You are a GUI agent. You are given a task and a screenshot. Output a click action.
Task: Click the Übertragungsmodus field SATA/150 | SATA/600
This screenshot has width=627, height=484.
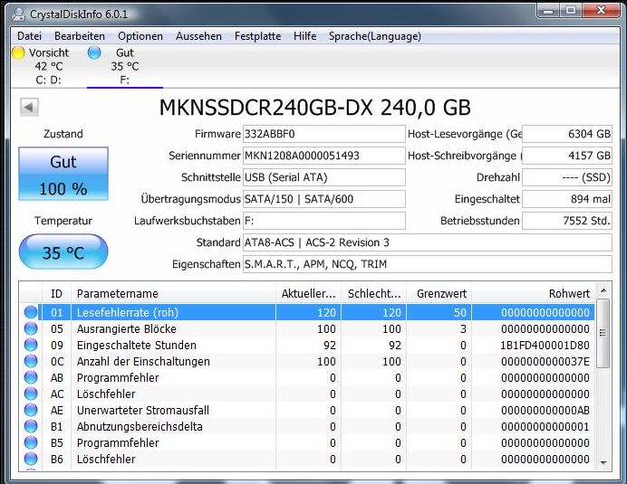[x=323, y=199]
